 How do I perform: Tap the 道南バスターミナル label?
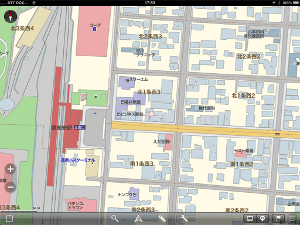pyautogui.click(x=78, y=160)
